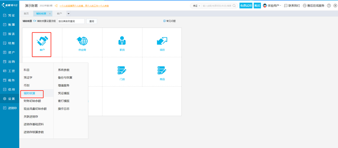Screen dimensions: 338x148
Task: Click the orange announcement text link
Action: (84, 6)
